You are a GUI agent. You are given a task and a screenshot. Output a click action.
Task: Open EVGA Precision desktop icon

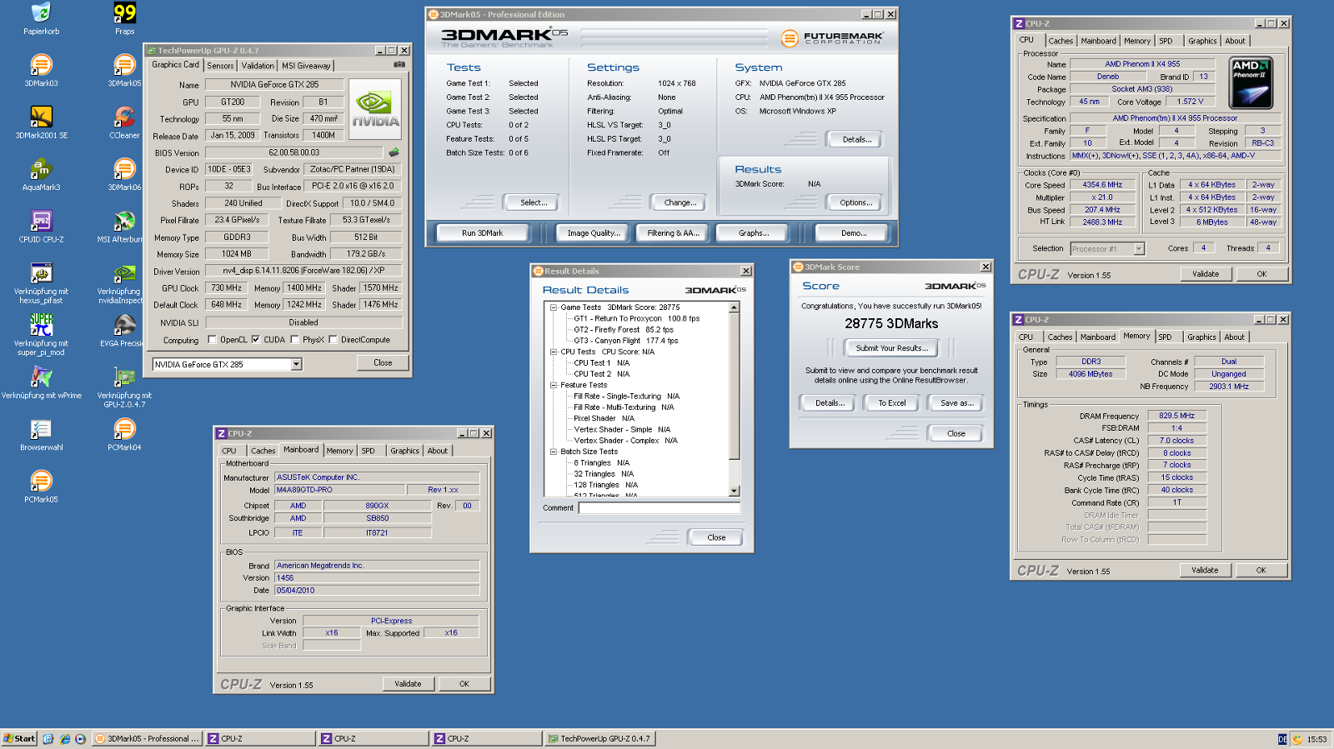124,325
